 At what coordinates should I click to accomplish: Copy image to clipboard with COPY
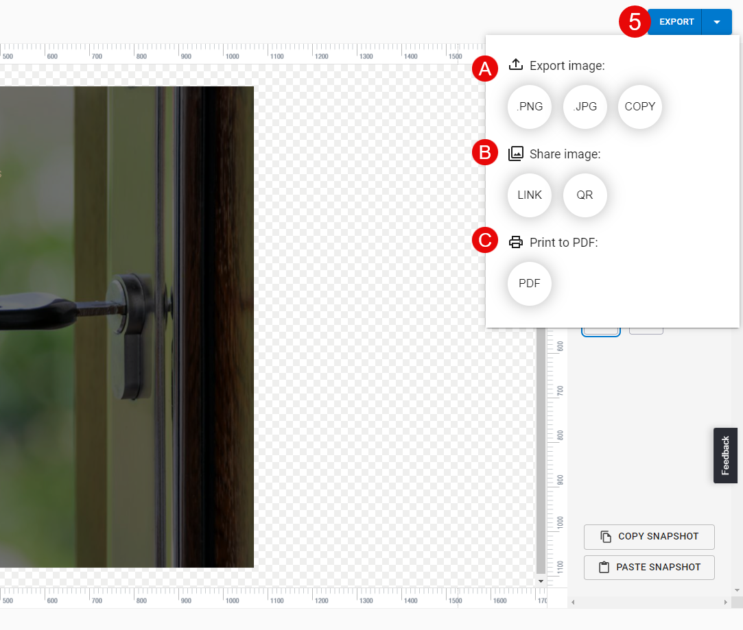pos(639,106)
